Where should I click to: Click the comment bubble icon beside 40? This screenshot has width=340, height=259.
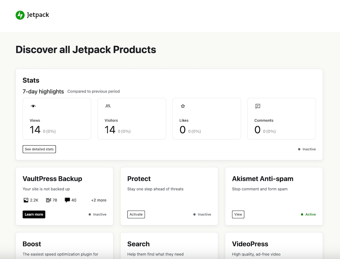coord(67,200)
